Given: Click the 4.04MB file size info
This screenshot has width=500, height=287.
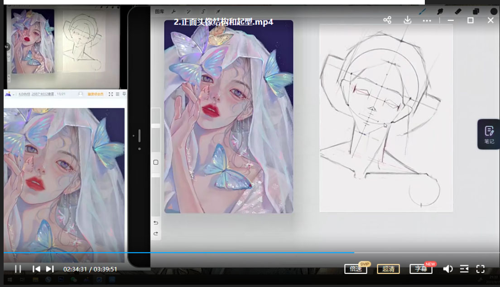Looking at the screenshot, I should coord(24,94).
